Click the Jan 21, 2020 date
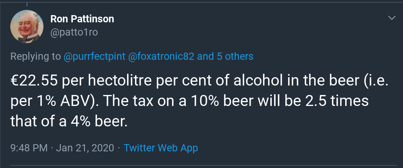 point(85,148)
